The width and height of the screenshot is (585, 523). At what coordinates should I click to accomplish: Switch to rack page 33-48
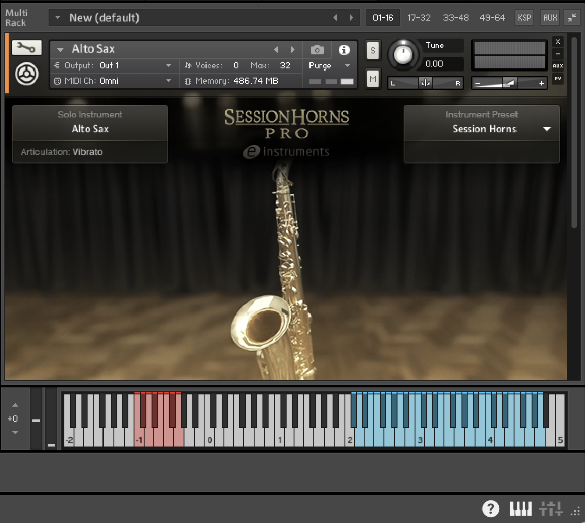[456, 18]
